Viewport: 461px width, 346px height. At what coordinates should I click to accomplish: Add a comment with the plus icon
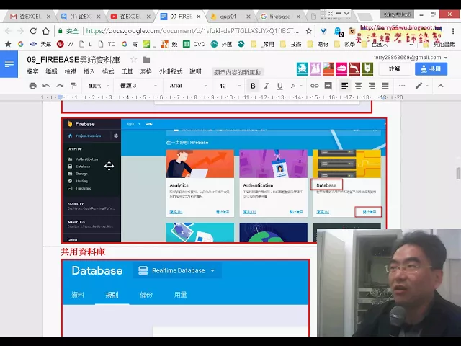pyautogui.click(x=328, y=86)
